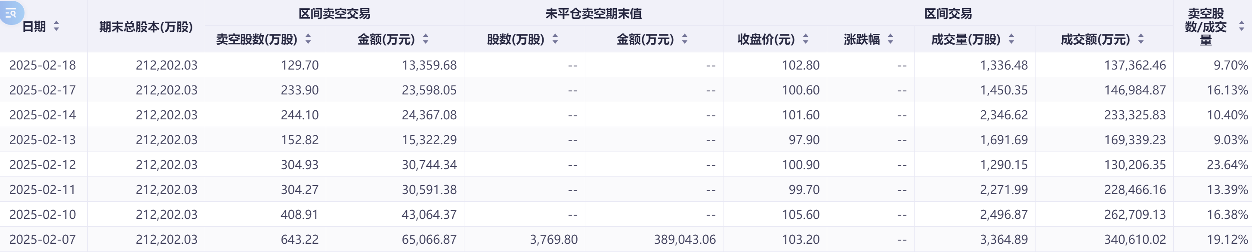Image resolution: width=1252 pixels, height=252 pixels.
Task: Sort by 区间卖空交易 金额(万元) arrows
Action: coord(426,39)
